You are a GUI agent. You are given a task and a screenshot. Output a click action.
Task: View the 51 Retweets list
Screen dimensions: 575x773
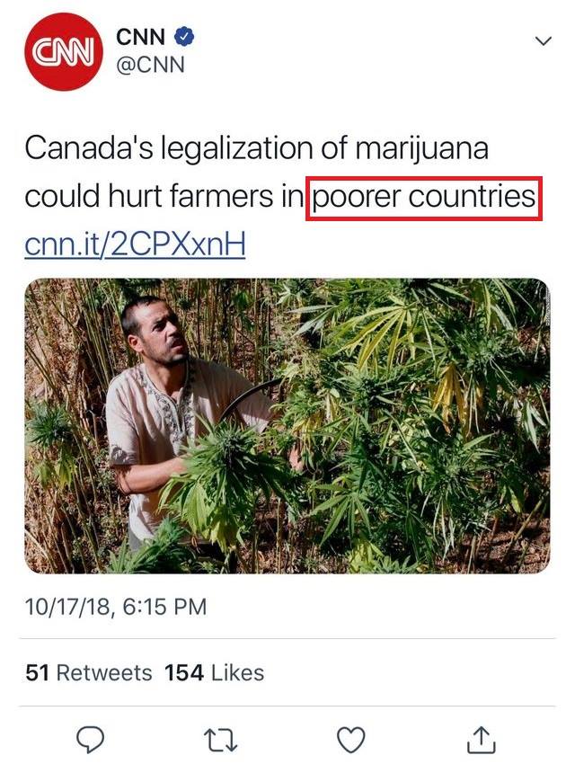coord(89,673)
